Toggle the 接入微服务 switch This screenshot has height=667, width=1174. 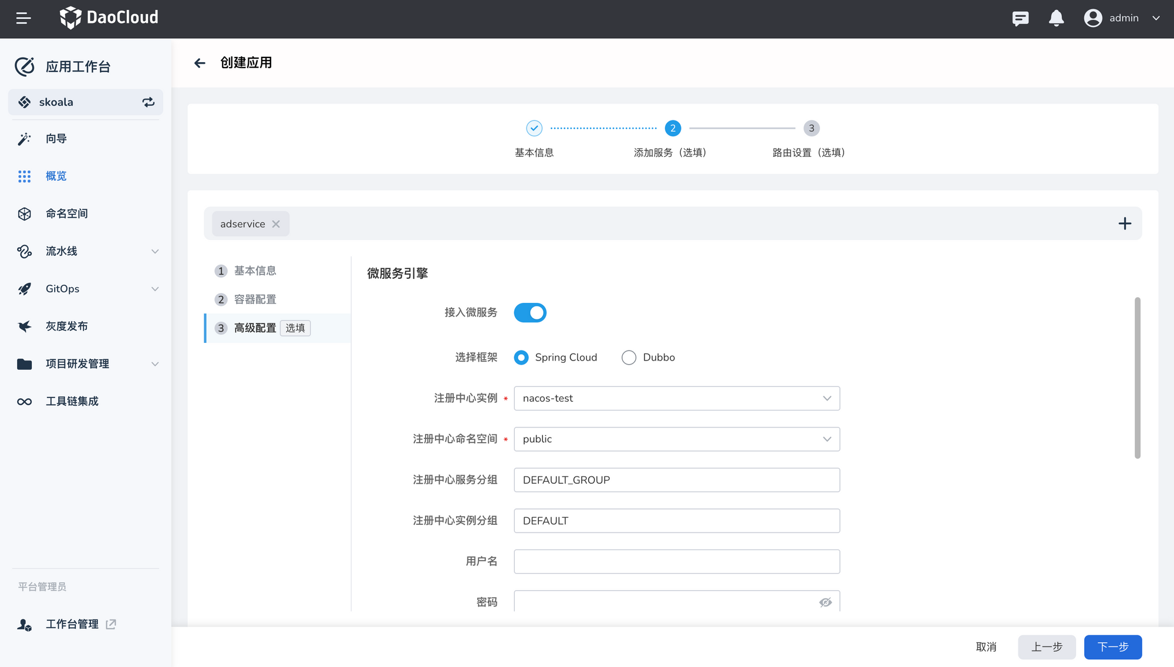[x=530, y=312]
